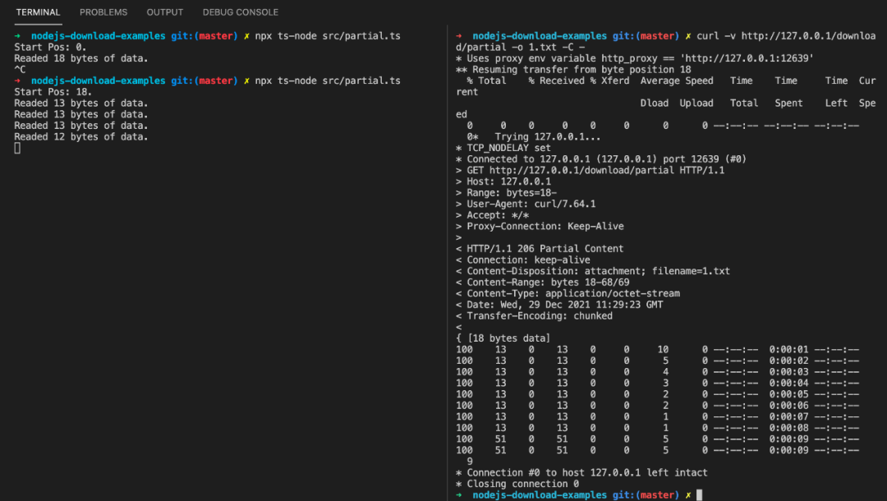887x501 pixels.
Task: Click 'Content-Disposition: attachment; filename=1.txt' line
Action: [x=593, y=271]
